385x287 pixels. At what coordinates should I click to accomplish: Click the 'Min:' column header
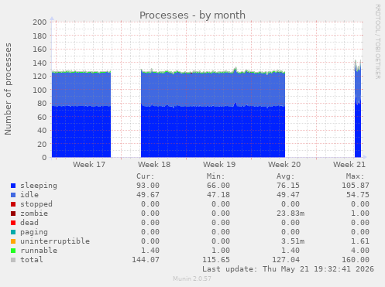click(215, 176)
